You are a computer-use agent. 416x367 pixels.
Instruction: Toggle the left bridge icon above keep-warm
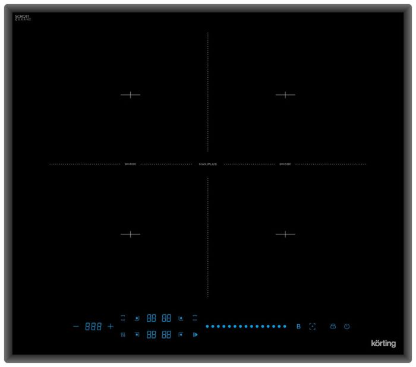(123, 318)
